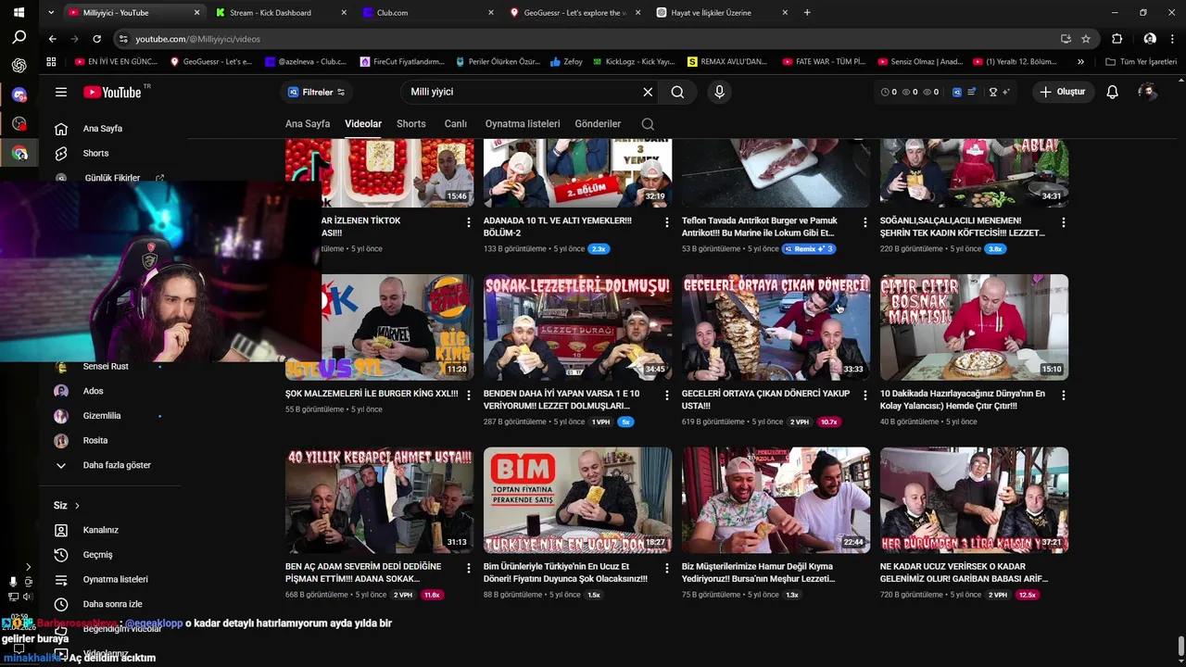Click the Remix badge under Teflon Tavada video
Screen dimensions: 1186x667
pos(809,249)
